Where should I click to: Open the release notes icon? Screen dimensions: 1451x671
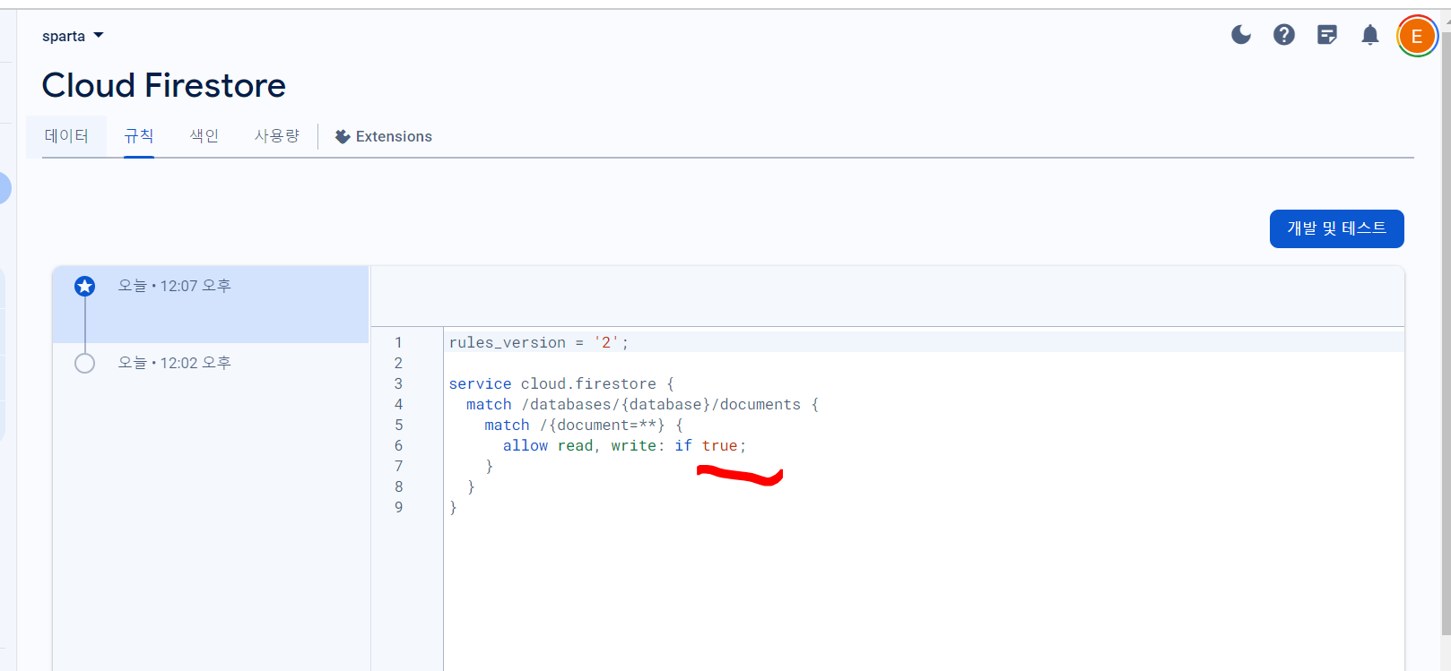1327,35
